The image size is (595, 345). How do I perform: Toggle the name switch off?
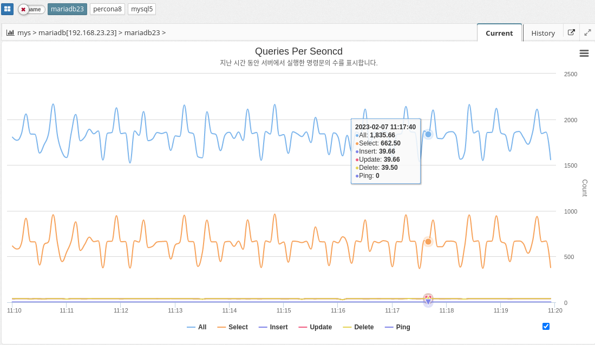31,9
